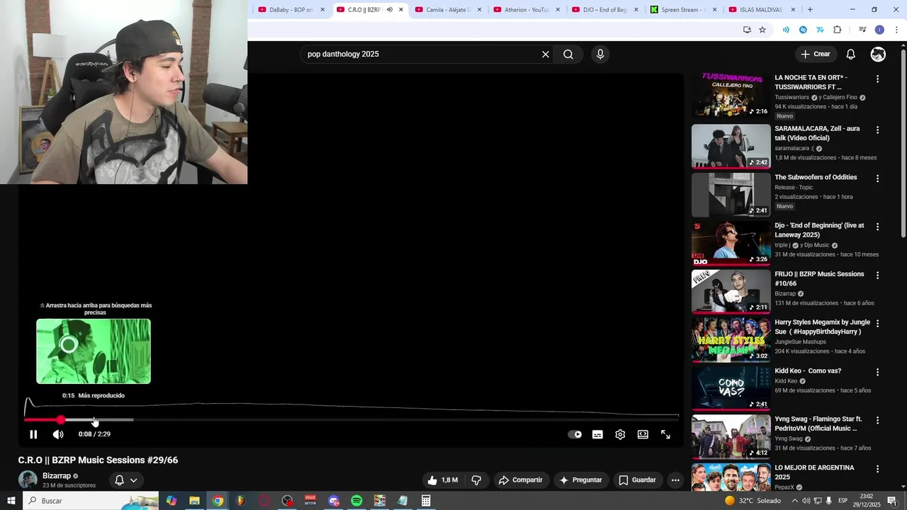
Task: Click the Preguntar button
Action: 580,480
